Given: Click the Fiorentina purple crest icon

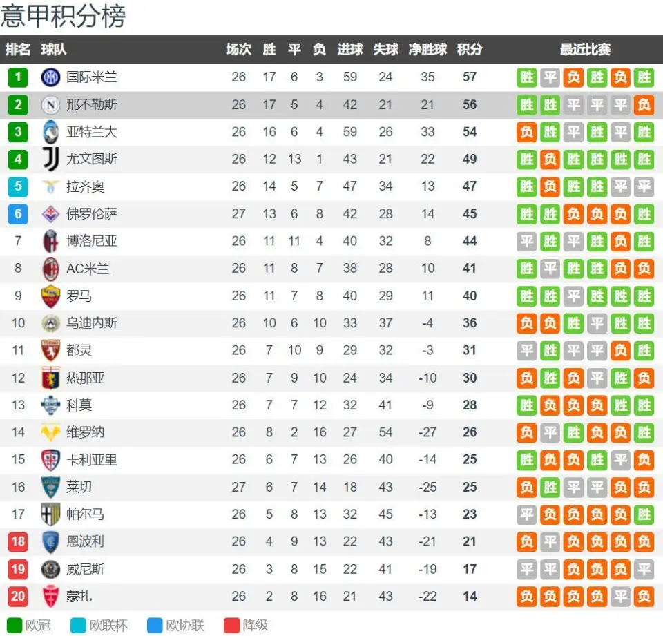Looking at the screenshot, I should pyautogui.click(x=50, y=214).
